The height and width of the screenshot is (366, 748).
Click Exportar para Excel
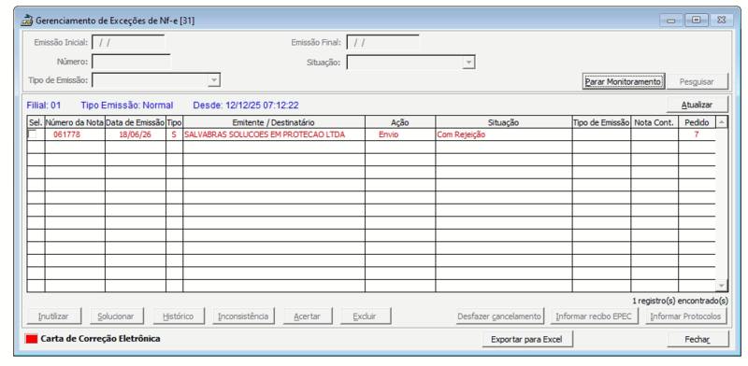(527, 339)
